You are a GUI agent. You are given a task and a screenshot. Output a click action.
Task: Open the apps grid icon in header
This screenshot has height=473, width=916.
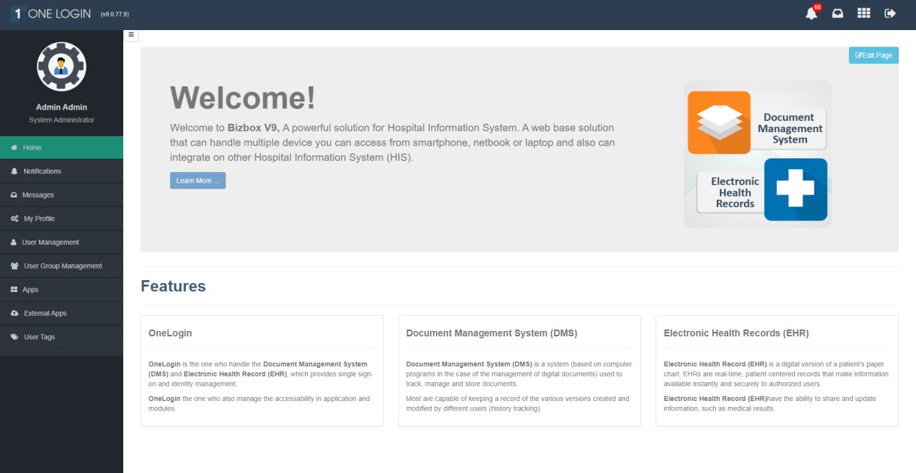point(864,14)
